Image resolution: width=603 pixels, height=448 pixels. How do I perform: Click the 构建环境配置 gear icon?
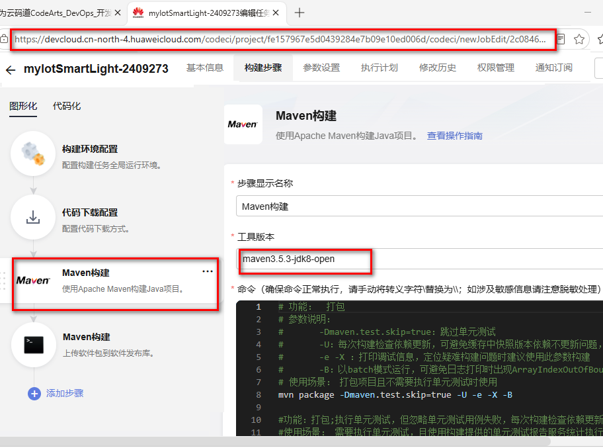click(x=33, y=154)
